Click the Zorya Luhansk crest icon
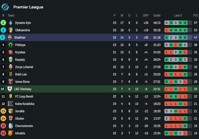The width and height of the screenshot is (199, 139). 10,67
